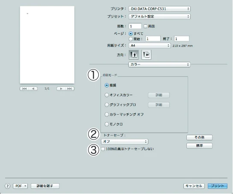Click the 詳細を隠す button
Screen dimensions: 233x194
(45, 186)
